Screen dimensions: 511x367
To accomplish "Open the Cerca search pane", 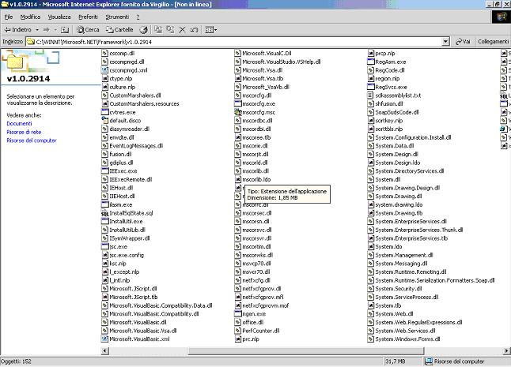I will click(x=88, y=29).
